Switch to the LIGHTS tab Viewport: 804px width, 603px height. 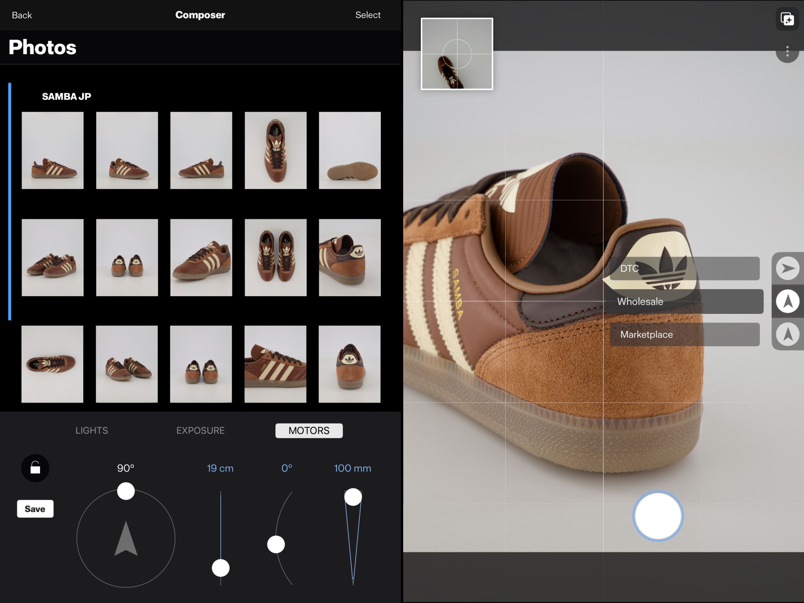[91, 431]
